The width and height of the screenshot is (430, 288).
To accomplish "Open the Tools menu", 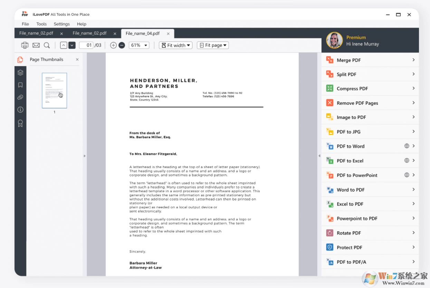I will (41, 24).
